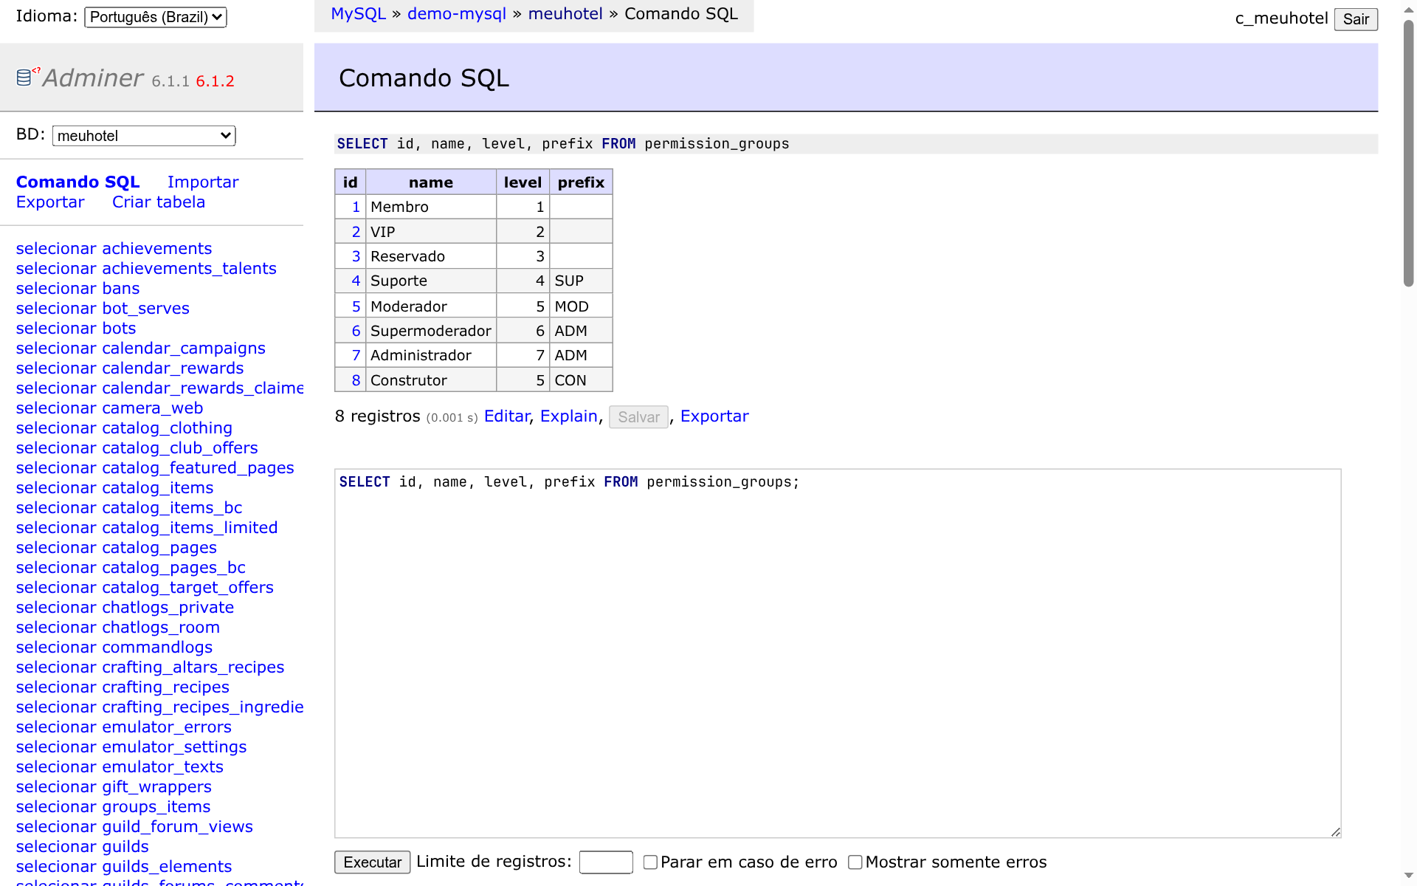Focus the Limite de registros field
Screen dimensions: 1417x886
pyautogui.click(x=606, y=862)
